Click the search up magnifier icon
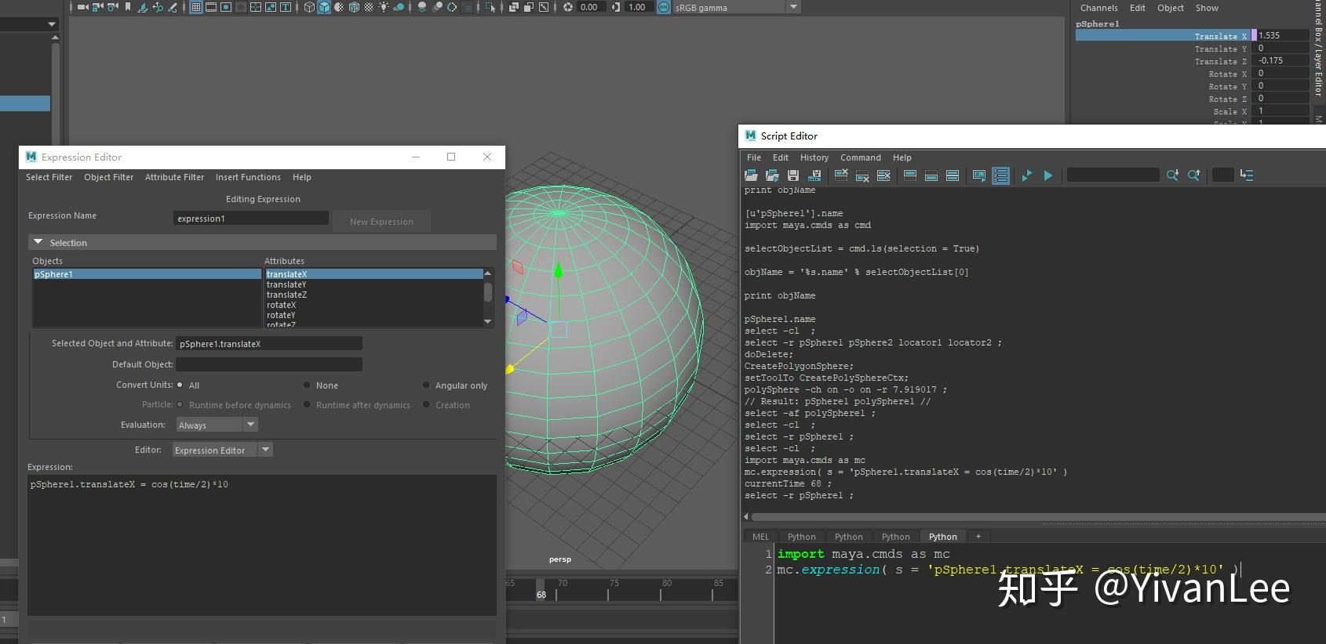 tap(1193, 175)
